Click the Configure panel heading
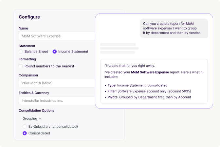 (29, 17)
